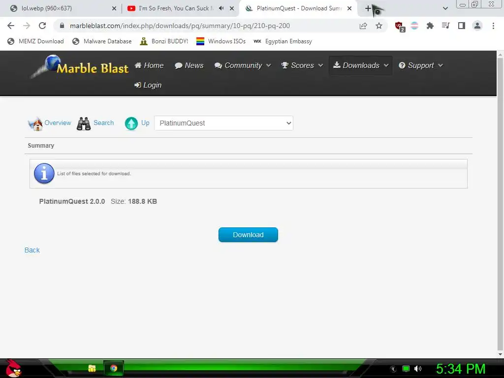Screen dimensions: 504x378
Task: Click the trans flag extension icon
Action: 414,26
